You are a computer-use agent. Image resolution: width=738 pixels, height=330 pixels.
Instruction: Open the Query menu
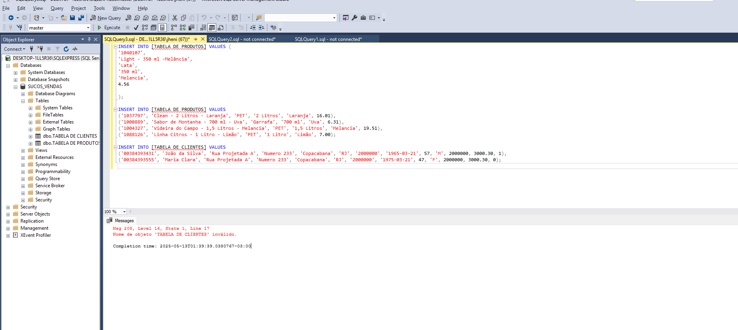57,8
